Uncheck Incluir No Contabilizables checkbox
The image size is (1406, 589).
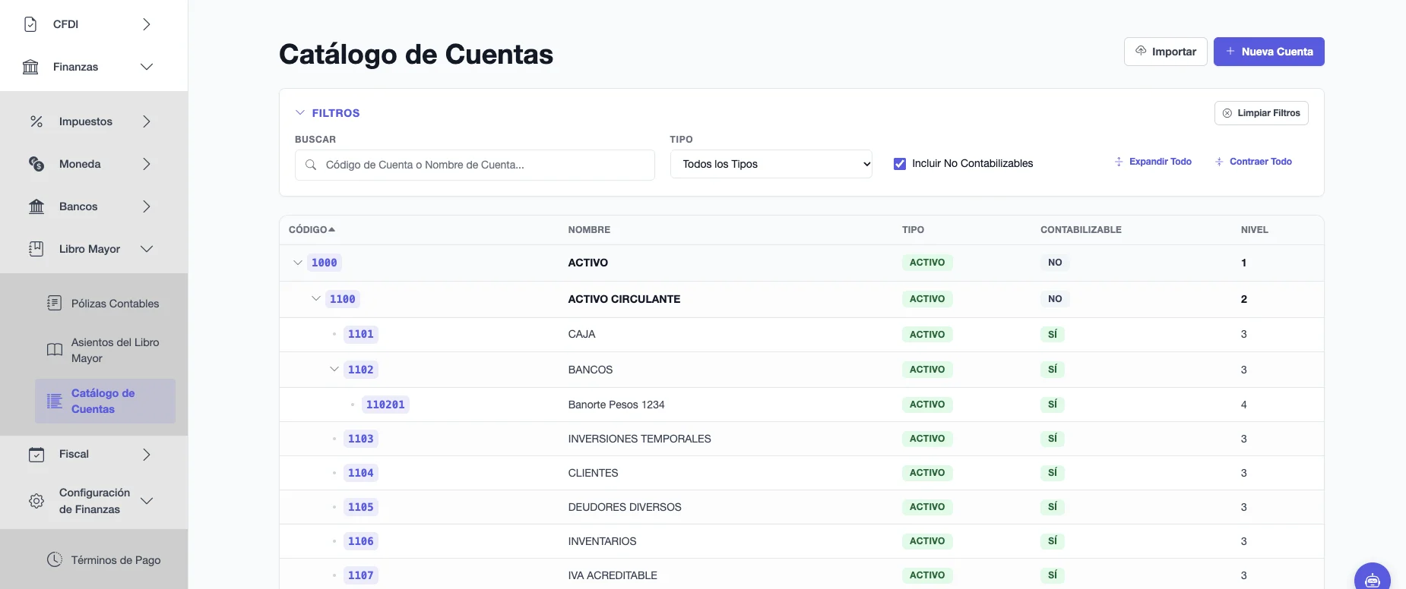click(900, 164)
